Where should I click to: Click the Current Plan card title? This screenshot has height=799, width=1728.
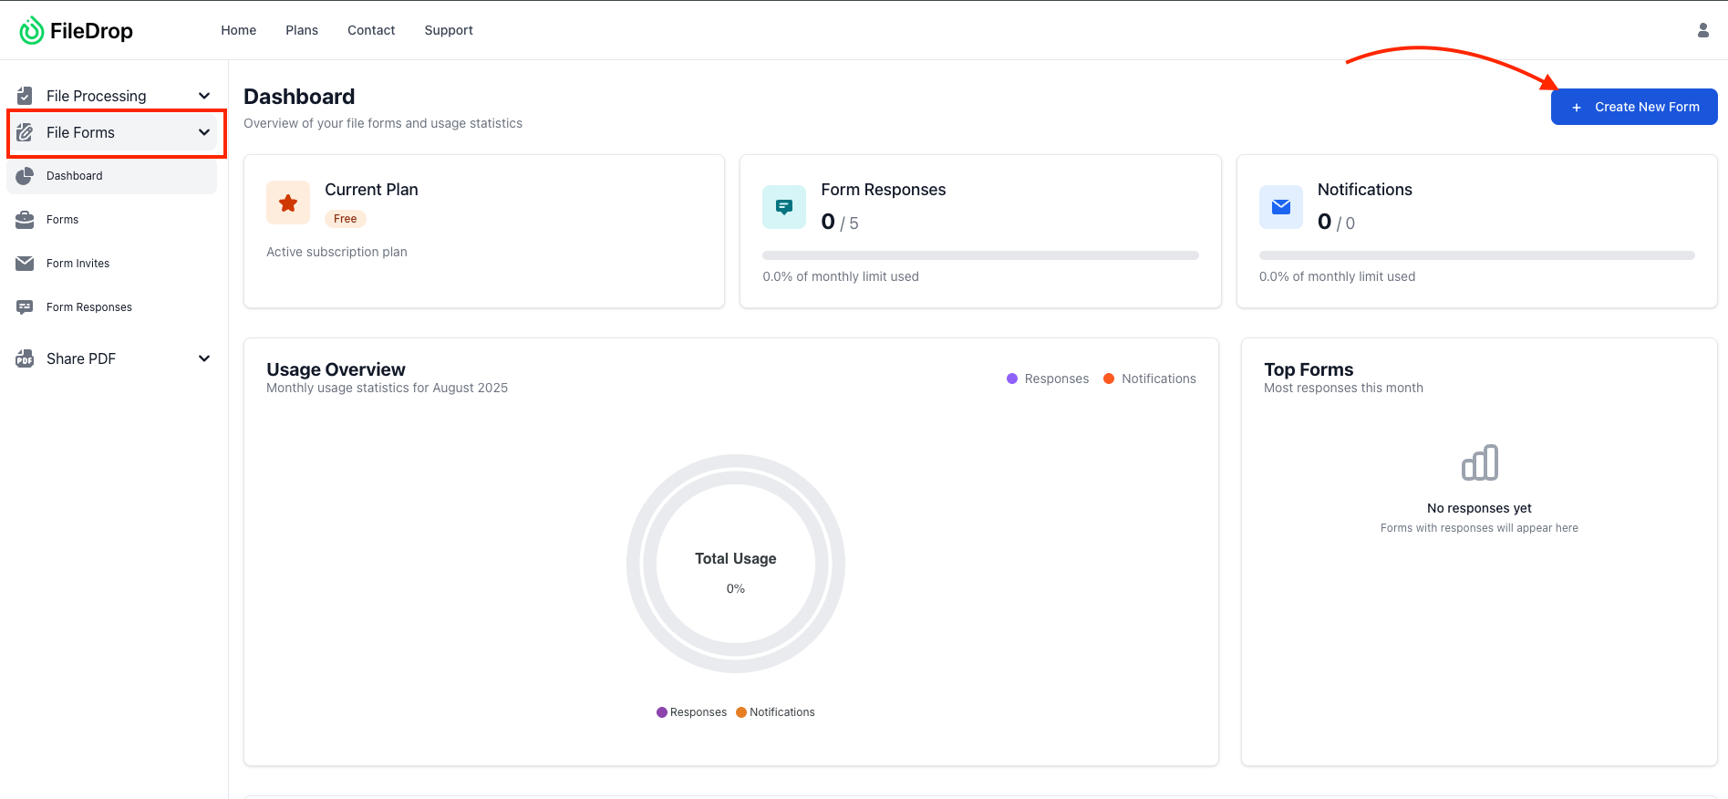point(371,190)
